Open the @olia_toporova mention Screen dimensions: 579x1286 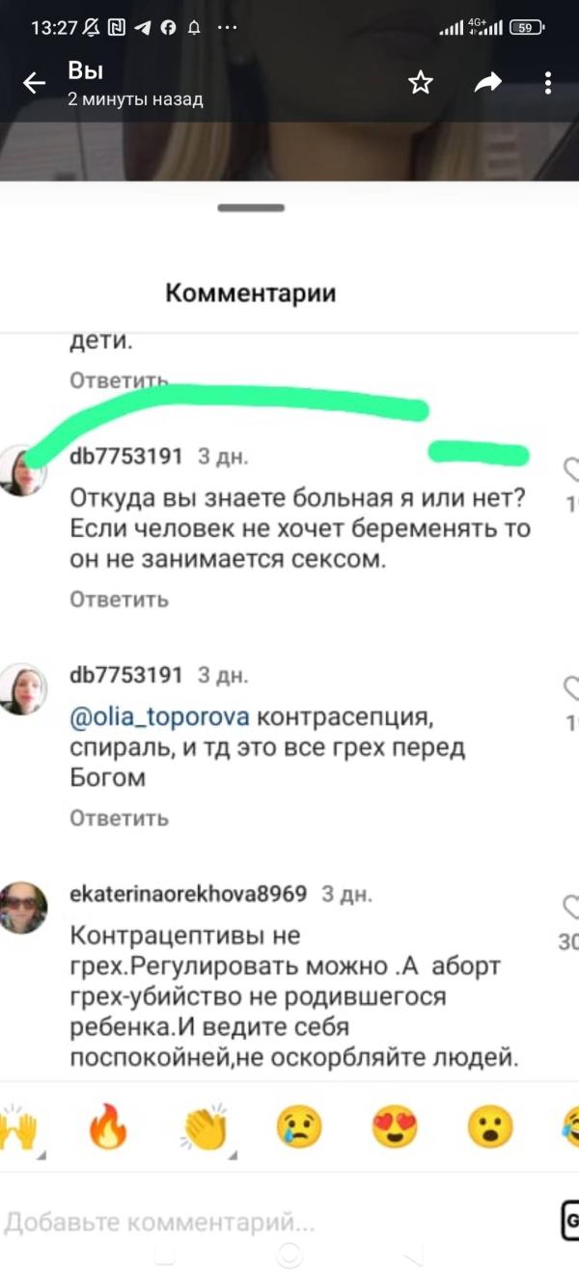click(x=161, y=717)
